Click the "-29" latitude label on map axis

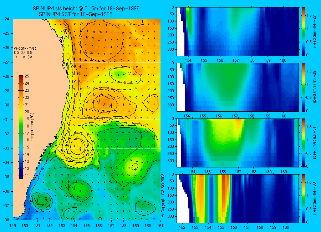click(6, 91)
